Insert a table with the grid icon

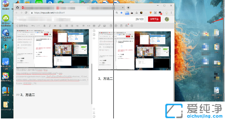click(94, 26)
